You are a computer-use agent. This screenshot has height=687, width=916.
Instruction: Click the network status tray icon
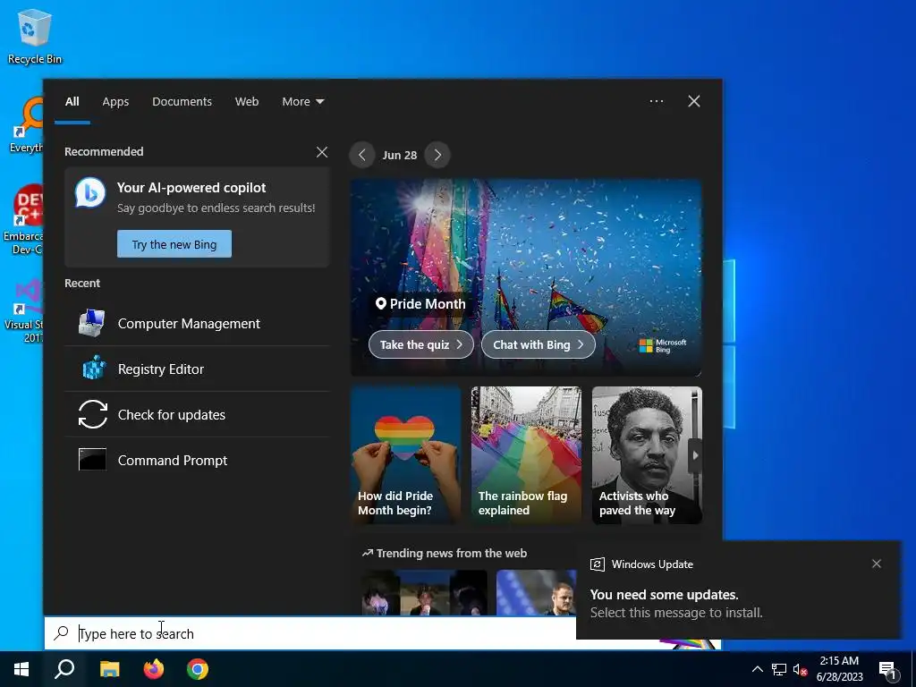click(779, 669)
